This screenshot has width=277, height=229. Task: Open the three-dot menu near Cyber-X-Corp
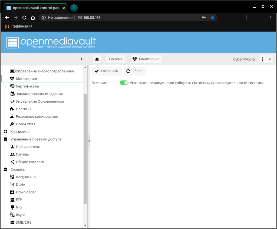point(262,59)
